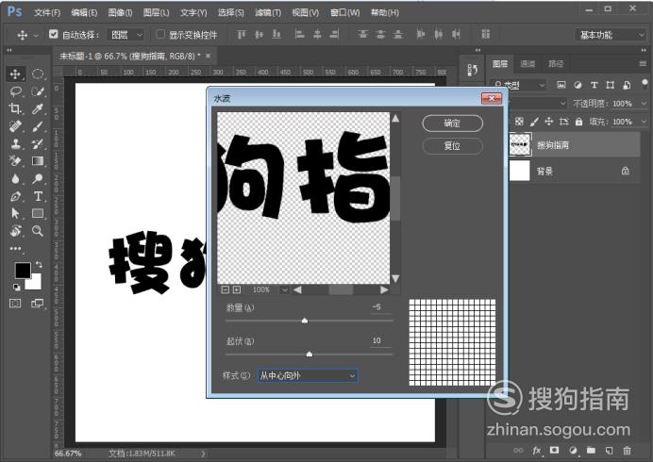Lock transparent pixels
Screen dimensions: 653x462
[519, 122]
